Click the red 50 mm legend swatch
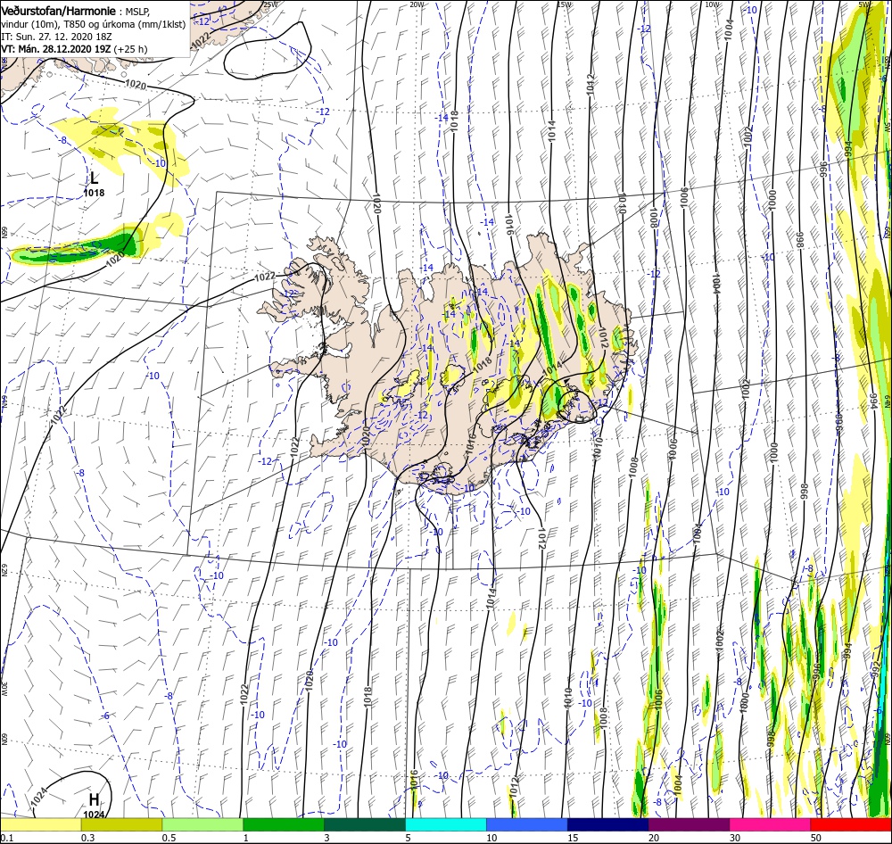Screen dimensions: 892x844 851,824
